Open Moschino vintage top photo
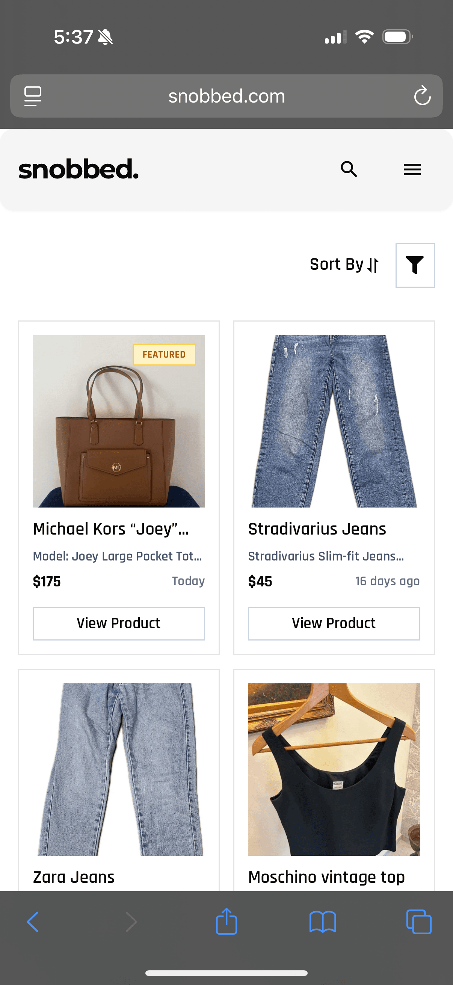The width and height of the screenshot is (453, 985). pyautogui.click(x=334, y=769)
